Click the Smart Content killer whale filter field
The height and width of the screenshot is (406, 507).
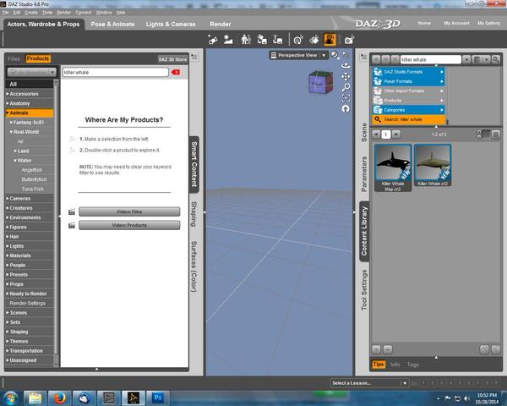[x=116, y=72]
